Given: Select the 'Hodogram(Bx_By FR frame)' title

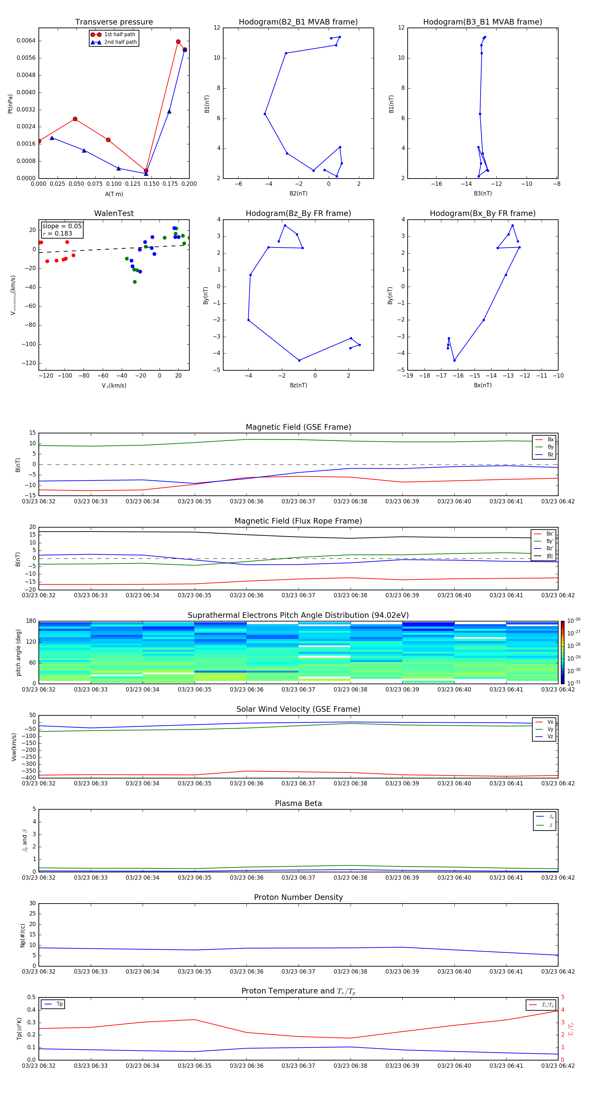Looking at the screenshot, I should point(483,213).
